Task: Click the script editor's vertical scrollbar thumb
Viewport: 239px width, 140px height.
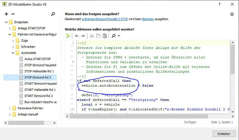Action: [x=233, y=59]
